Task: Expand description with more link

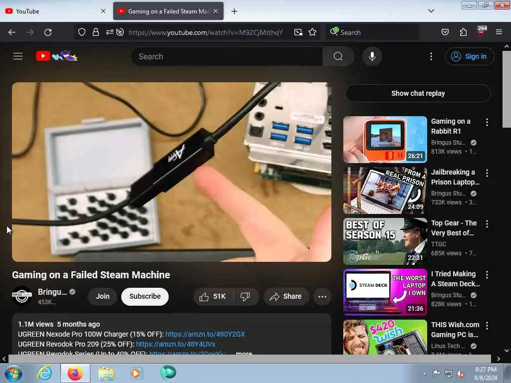Action: [244, 353]
